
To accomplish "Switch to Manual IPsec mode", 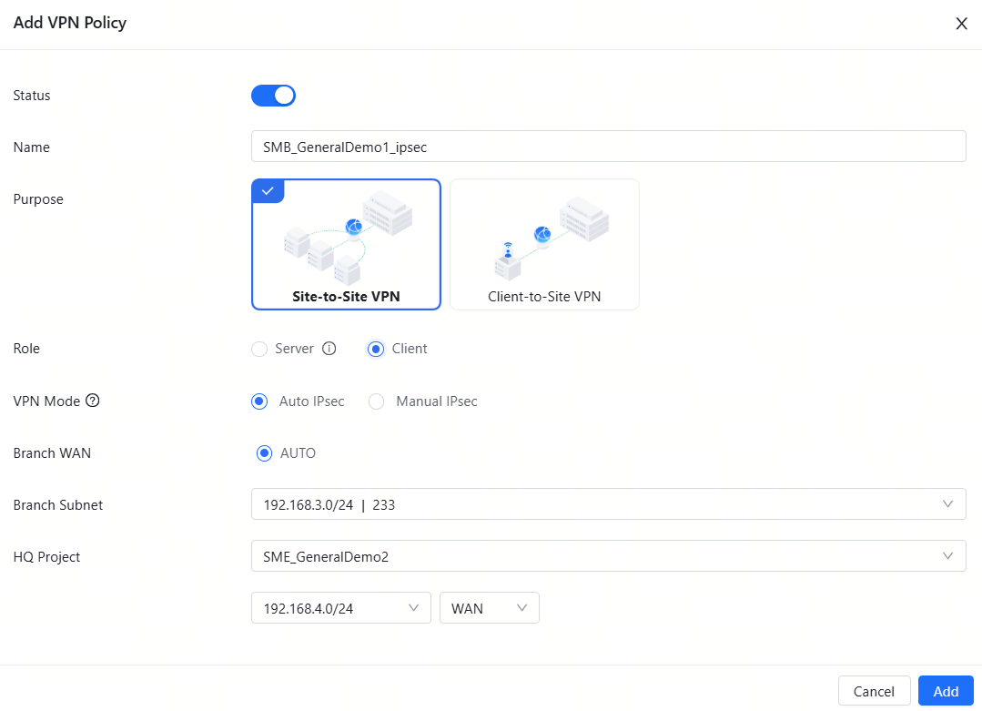I will 377,401.
